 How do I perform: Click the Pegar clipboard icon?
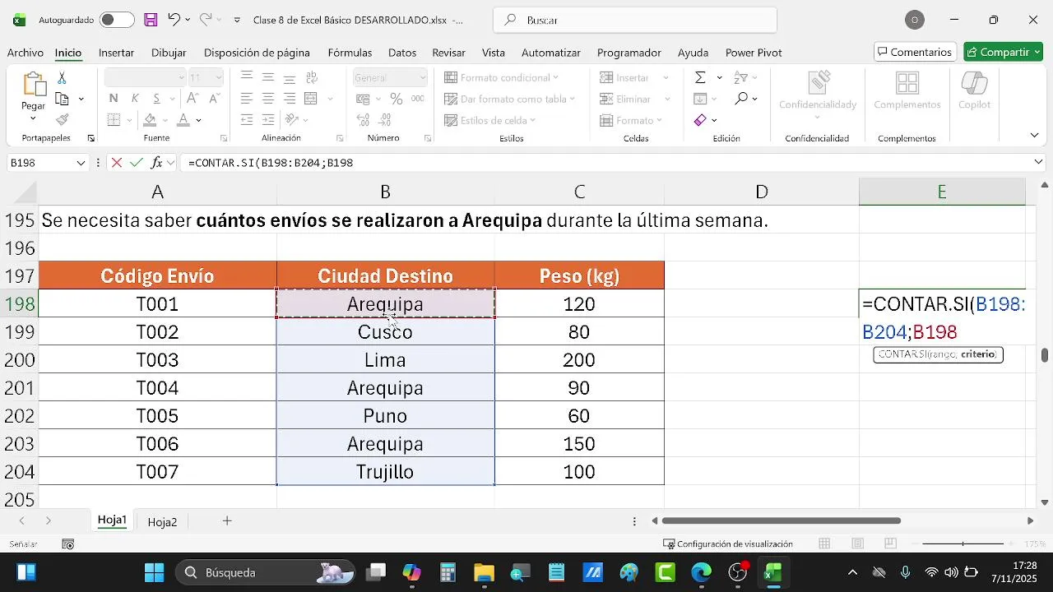(x=34, y=85)
